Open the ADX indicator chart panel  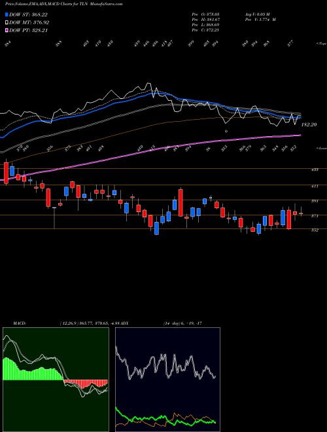coord(167,380)
